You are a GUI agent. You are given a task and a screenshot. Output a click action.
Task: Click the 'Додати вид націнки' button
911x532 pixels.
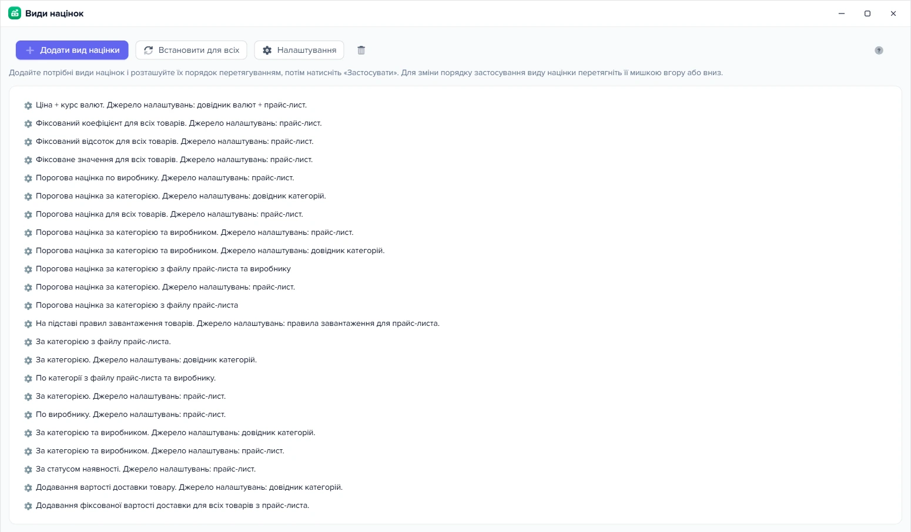(x=72, y=50)
